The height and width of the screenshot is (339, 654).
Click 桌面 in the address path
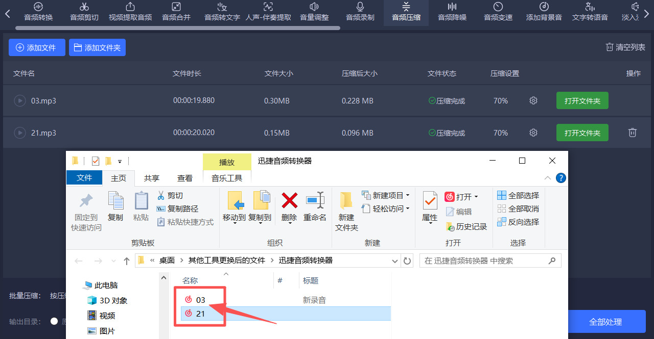(167, 260)
